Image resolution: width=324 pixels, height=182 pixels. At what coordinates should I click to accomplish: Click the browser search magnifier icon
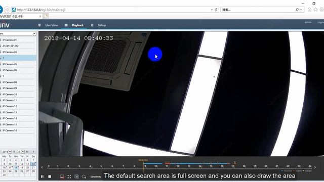click(297, 10)
